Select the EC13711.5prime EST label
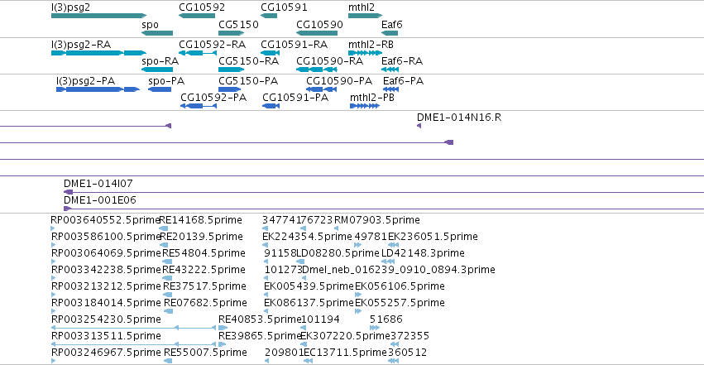This screenshot has height=365, width=704. (x=345, y=353)
